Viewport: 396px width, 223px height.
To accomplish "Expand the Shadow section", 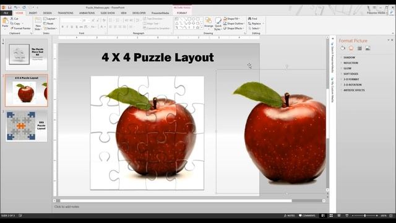I will click(349, 58).
